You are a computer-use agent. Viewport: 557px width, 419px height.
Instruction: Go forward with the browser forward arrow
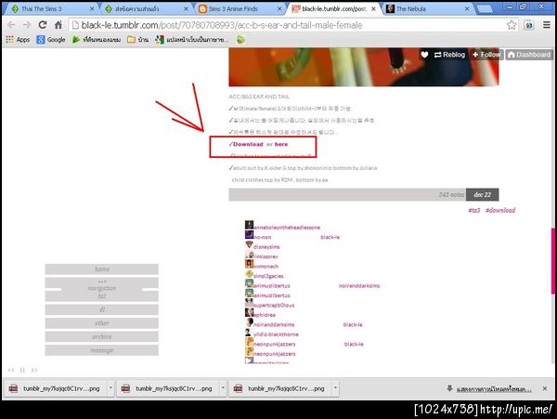coord(27,25)
